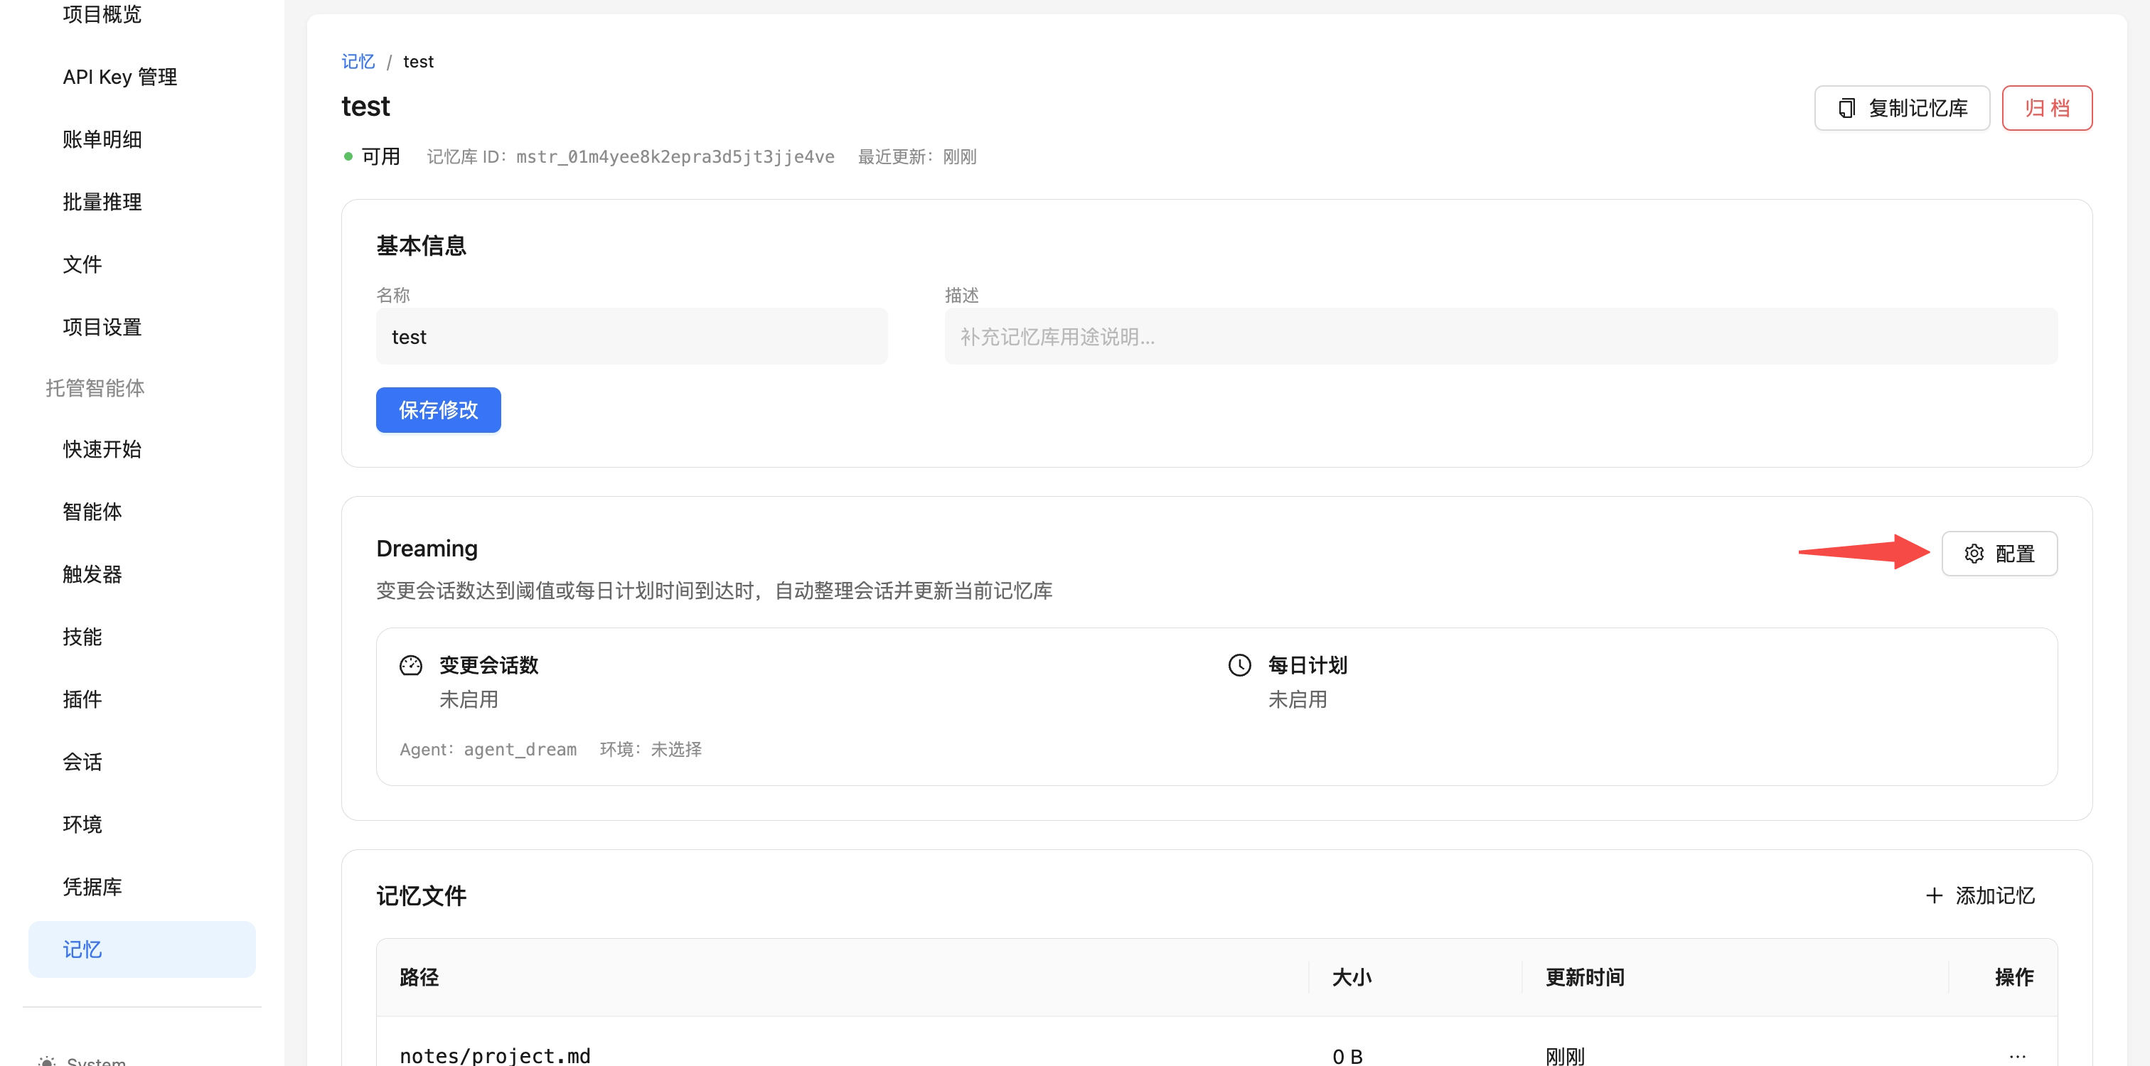Screen dimensions: 2150x1066
Task: Click the 基本信息 heading
Action: point(422,246)
